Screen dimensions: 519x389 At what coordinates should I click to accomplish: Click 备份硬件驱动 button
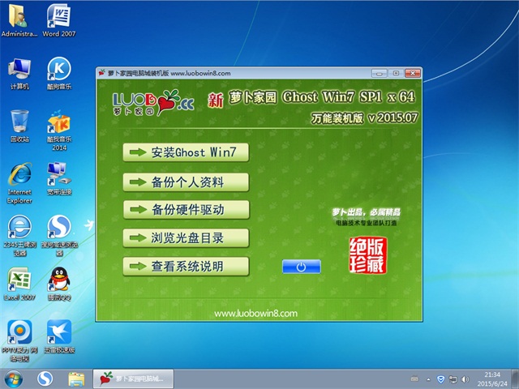[x=186, y=209]
